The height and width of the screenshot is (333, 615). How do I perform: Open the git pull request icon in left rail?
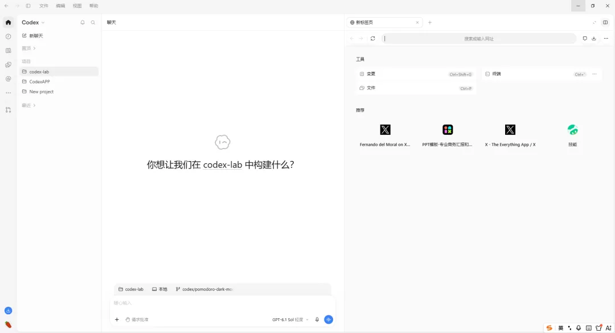8,110
